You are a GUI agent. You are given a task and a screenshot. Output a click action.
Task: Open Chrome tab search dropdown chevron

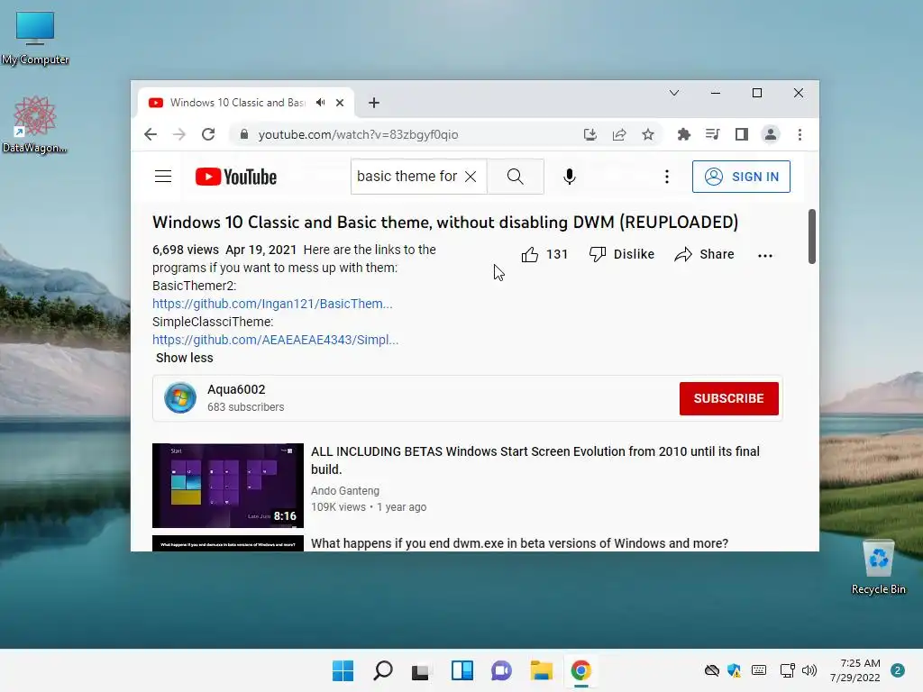click(674, 93)
